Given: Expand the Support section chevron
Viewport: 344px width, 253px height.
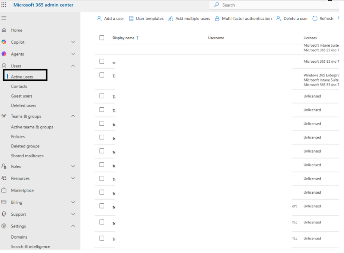Looking at the screenshot, I should 73,214.
